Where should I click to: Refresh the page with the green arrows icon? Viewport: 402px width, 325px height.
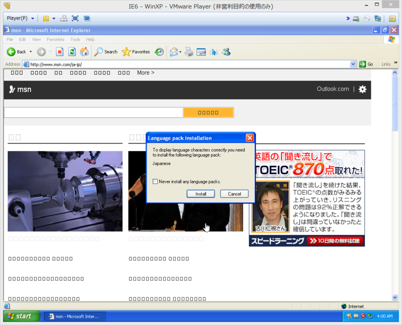pos(72,52)
